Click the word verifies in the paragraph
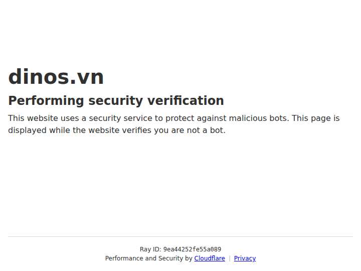 [137, 130]
